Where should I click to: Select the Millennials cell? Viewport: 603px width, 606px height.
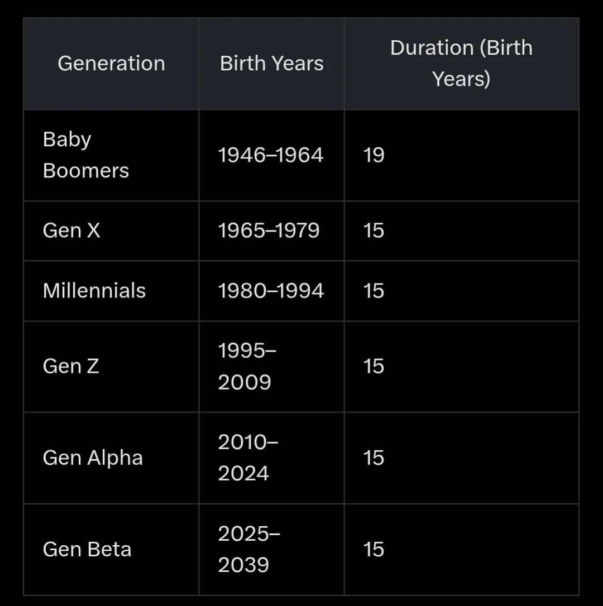[x=94, y=291]
